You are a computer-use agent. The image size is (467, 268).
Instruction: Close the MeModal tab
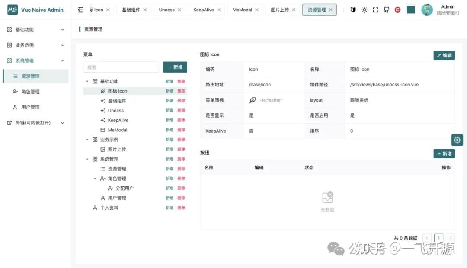pyautogui.click(x=257, y=10)
